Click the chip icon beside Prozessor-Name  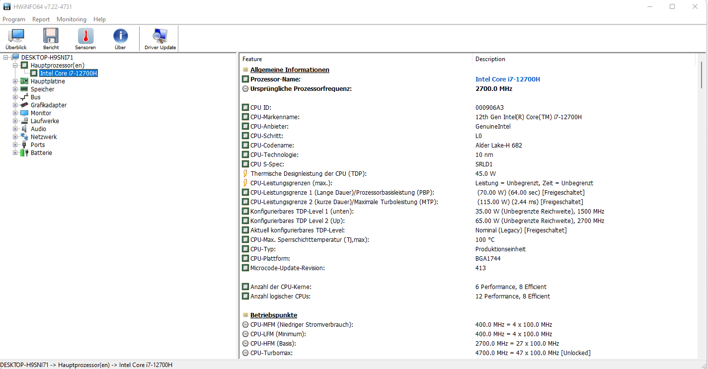[x=245, y=79]
